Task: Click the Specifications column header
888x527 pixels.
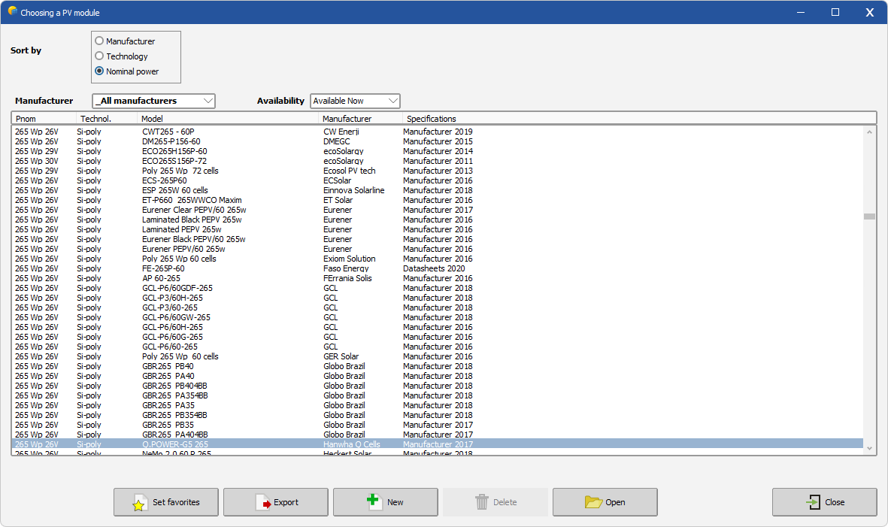Action: tap(639, 119)
